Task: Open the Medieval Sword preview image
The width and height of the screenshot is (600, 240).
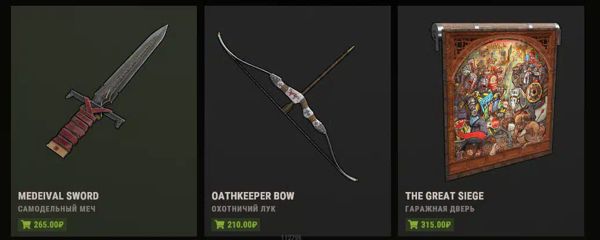Action: tap(107, 91)
